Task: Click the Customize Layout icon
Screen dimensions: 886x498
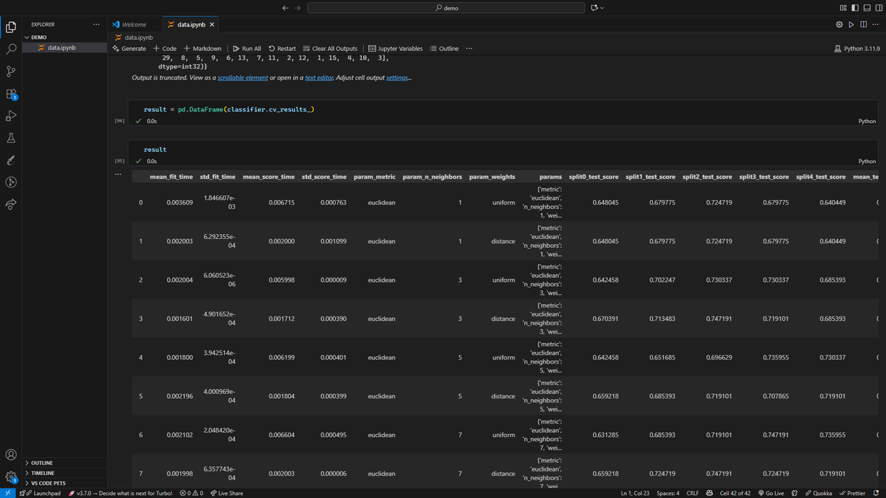Action: point(843,8)
